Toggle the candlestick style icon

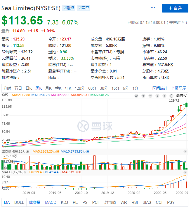coord(171,95)
